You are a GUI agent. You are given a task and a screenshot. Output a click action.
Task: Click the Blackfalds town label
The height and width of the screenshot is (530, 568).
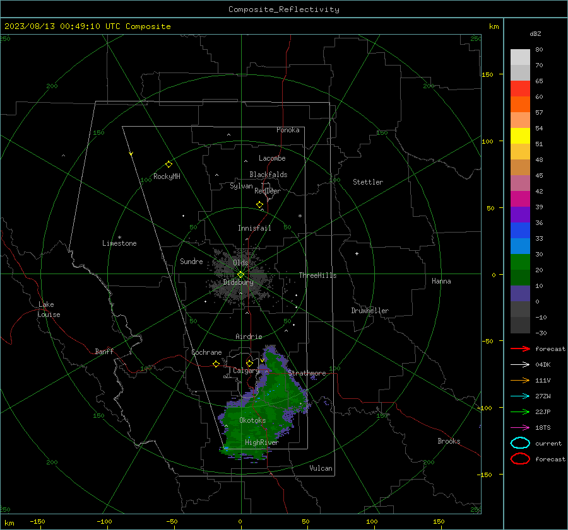268,175
